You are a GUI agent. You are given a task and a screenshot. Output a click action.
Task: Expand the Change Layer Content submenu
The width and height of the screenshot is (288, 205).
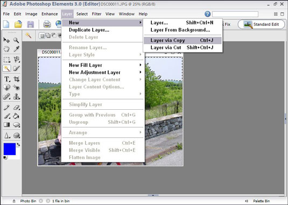141,80
